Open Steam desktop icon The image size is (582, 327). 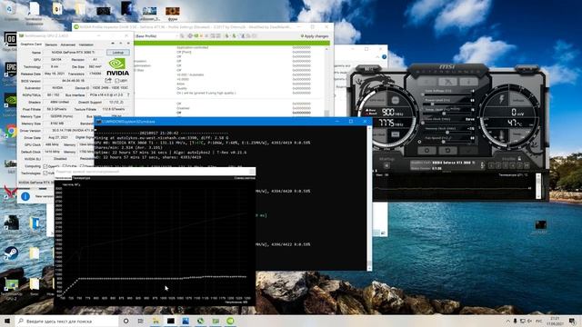point(10,254)
